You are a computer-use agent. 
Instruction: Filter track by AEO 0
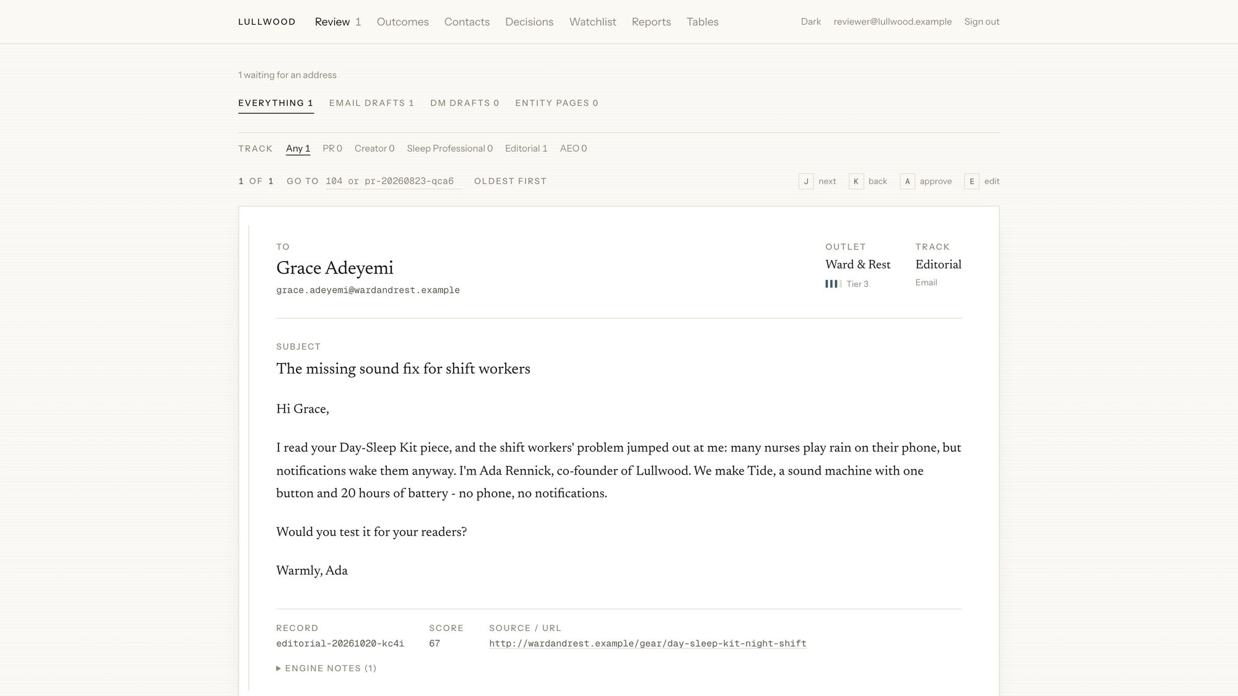coord(573,148)
